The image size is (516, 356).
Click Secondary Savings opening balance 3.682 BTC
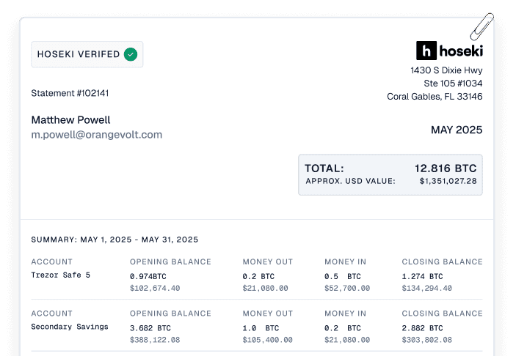click(x=150, y=327)
